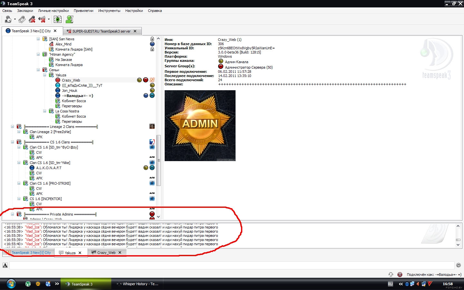Click the CS icon on CS 1.6 [INCPEKTOR] row
464x290 pixels.
pyautogui.click(x=152, y=199)
